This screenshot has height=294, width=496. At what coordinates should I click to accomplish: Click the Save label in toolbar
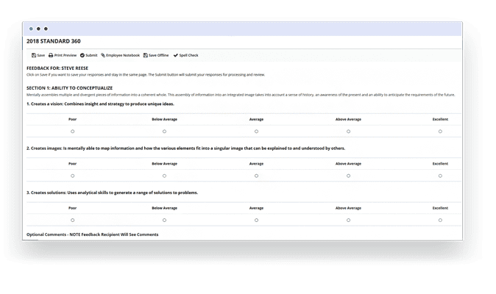tap(41, 55)
